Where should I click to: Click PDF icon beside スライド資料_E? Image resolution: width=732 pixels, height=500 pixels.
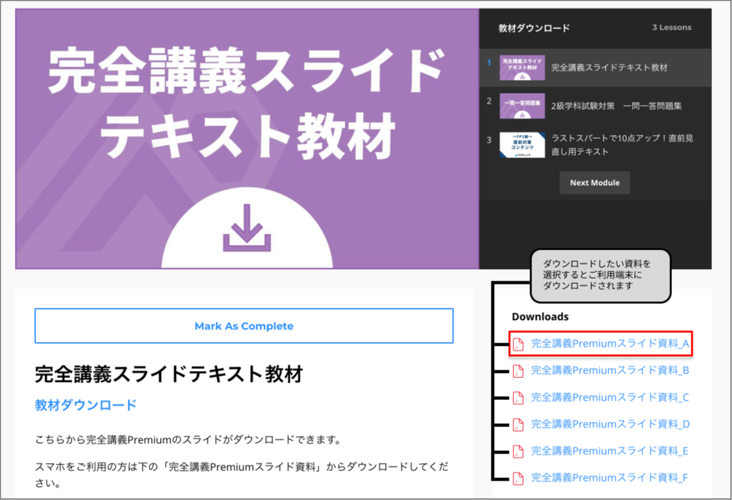(x=518, y=452)
